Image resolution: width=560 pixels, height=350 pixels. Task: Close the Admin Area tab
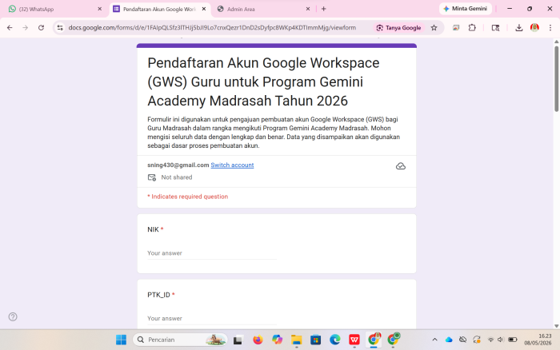pyautogui.click(x=308, y=9)
